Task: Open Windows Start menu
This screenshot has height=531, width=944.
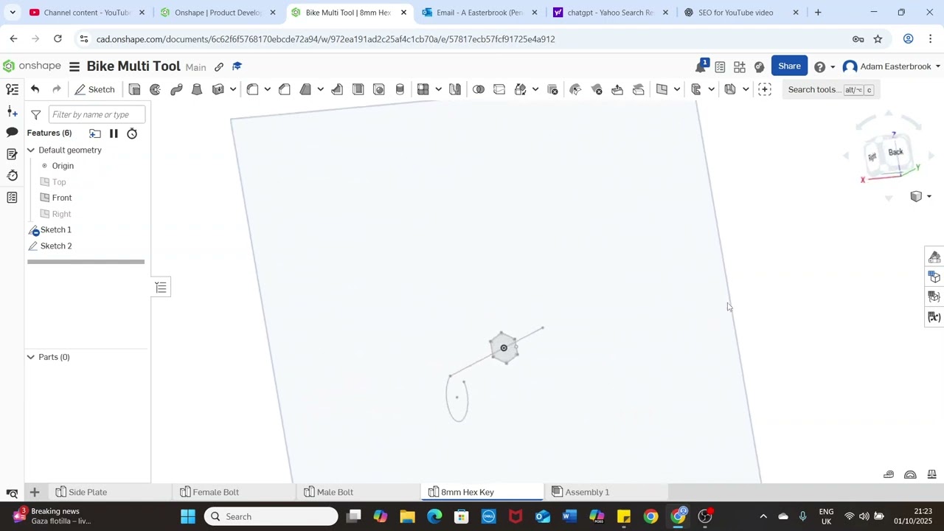Action: pyautogui.click(x=188, y=516)
